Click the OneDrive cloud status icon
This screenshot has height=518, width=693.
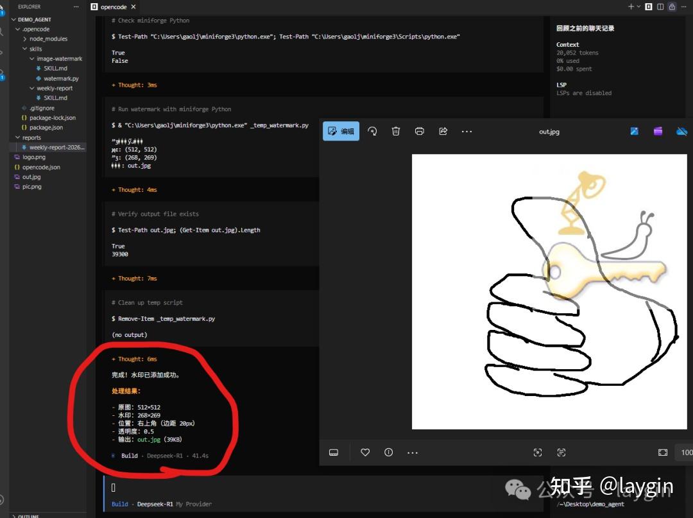(x=682, y=132)
